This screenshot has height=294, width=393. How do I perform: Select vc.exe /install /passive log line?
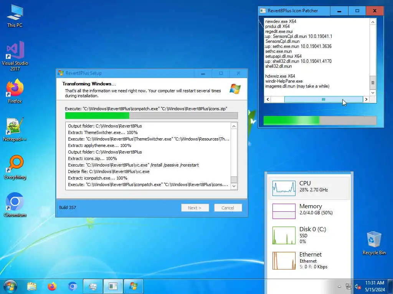[x=133, y=165]
